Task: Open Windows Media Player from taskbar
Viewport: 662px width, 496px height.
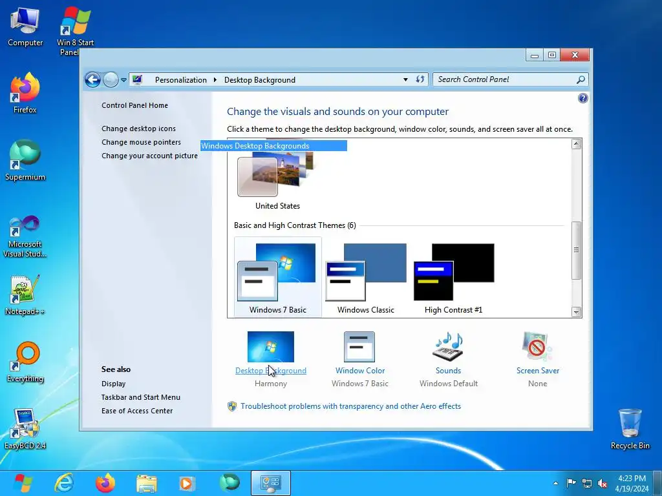Action: tap(187, 483)
